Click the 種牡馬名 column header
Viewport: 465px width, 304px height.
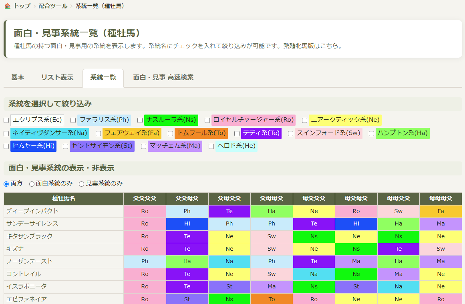tap(63, 198)
